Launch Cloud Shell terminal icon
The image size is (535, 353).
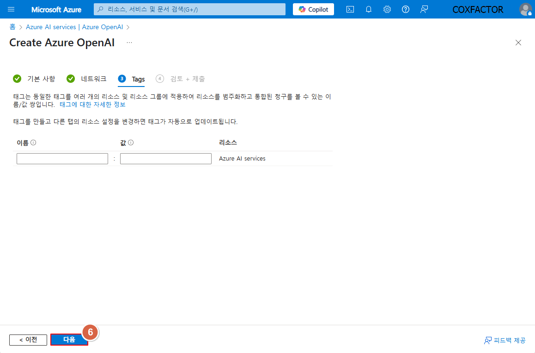tap(350, 9)
